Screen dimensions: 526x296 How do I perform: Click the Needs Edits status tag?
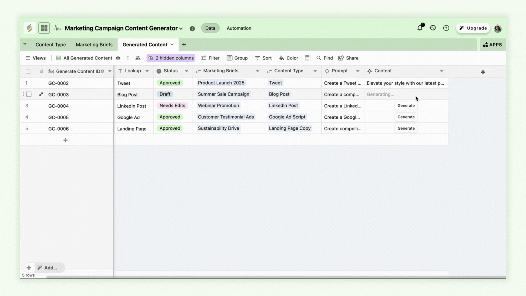point(172,106)
